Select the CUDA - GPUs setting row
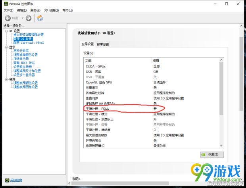The height and width of the screenshot is (188, 246). pyautogui.click(x=152, y=67)
